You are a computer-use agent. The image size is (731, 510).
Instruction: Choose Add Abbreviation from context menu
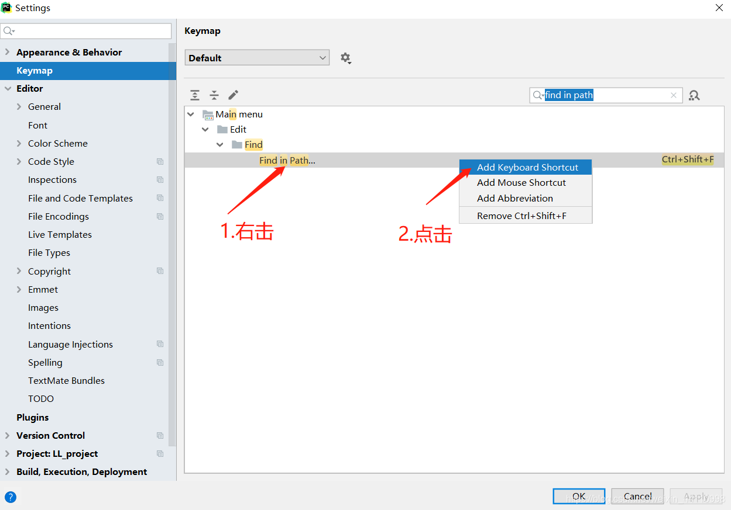tap(526, 199)
